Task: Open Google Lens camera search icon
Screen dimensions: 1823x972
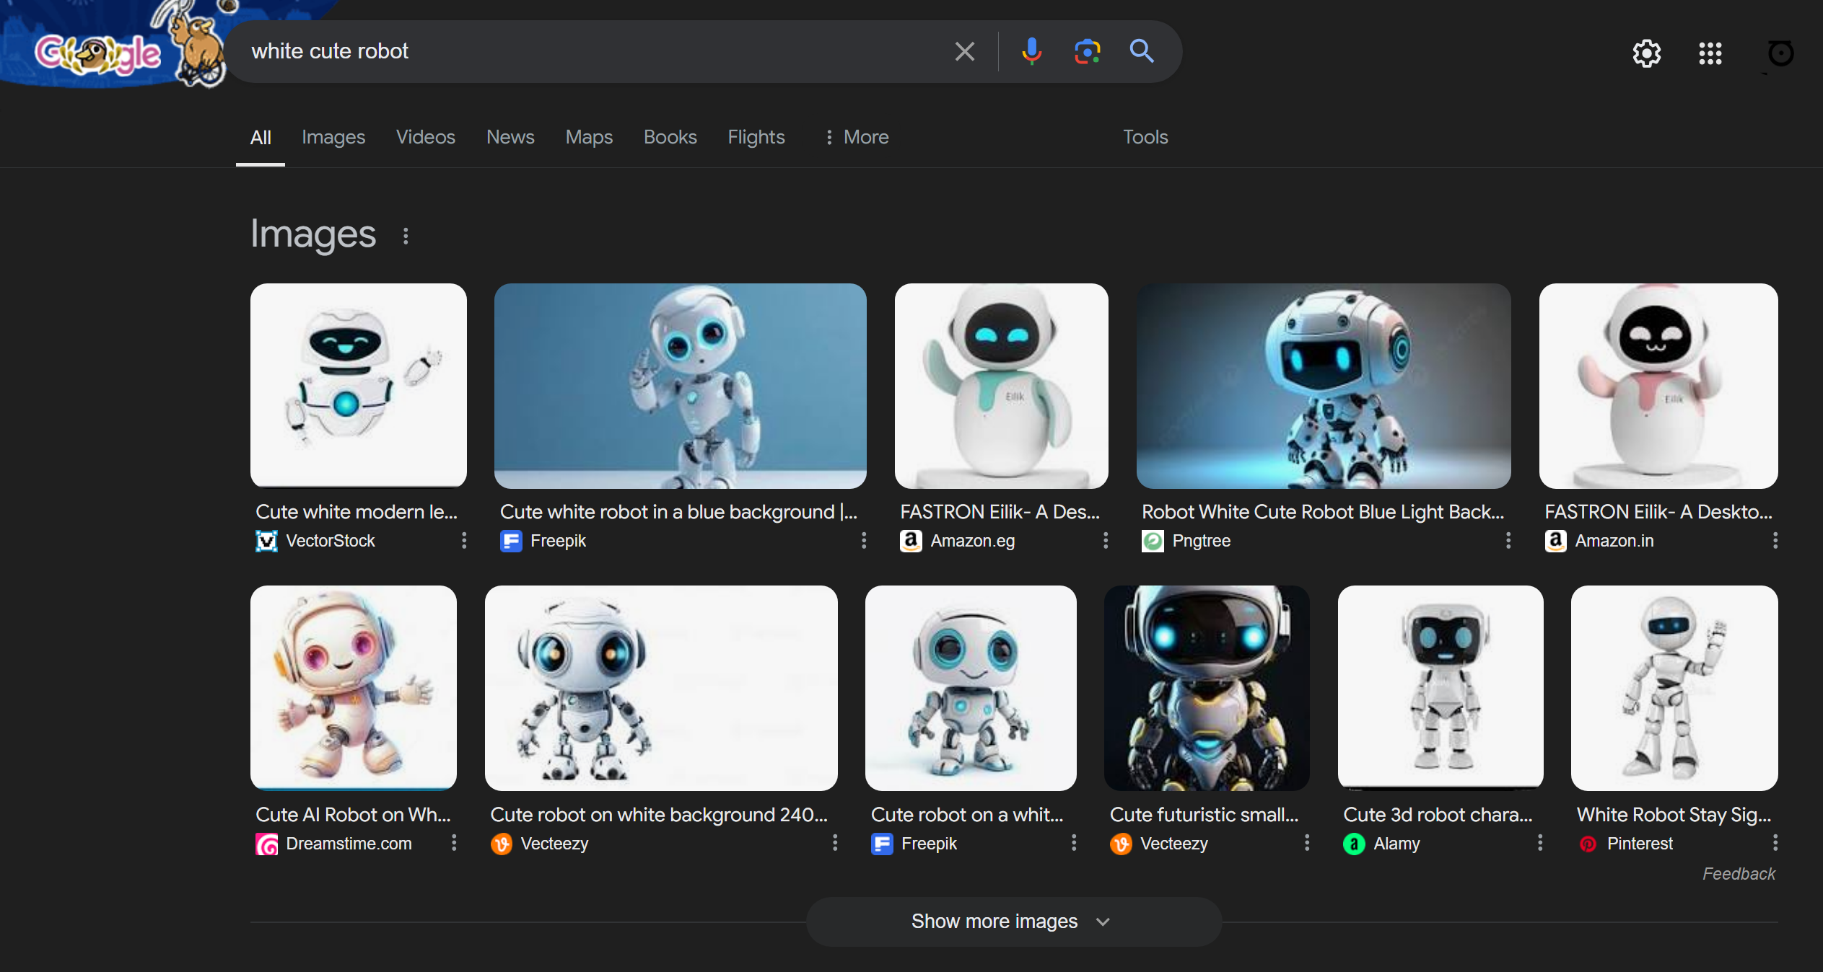Action: [1087, 51]
